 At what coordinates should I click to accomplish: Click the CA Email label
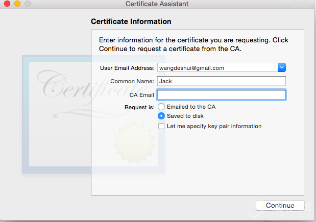click(141, 94)
